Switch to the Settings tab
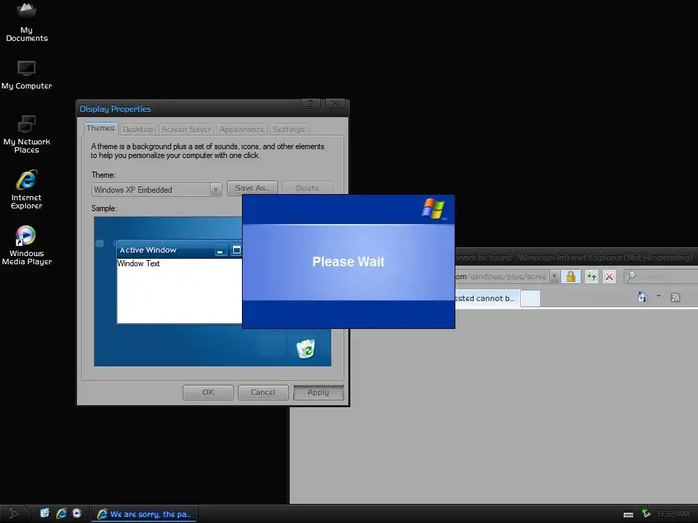This screenshot has width=698, height=523. (288, 129)
